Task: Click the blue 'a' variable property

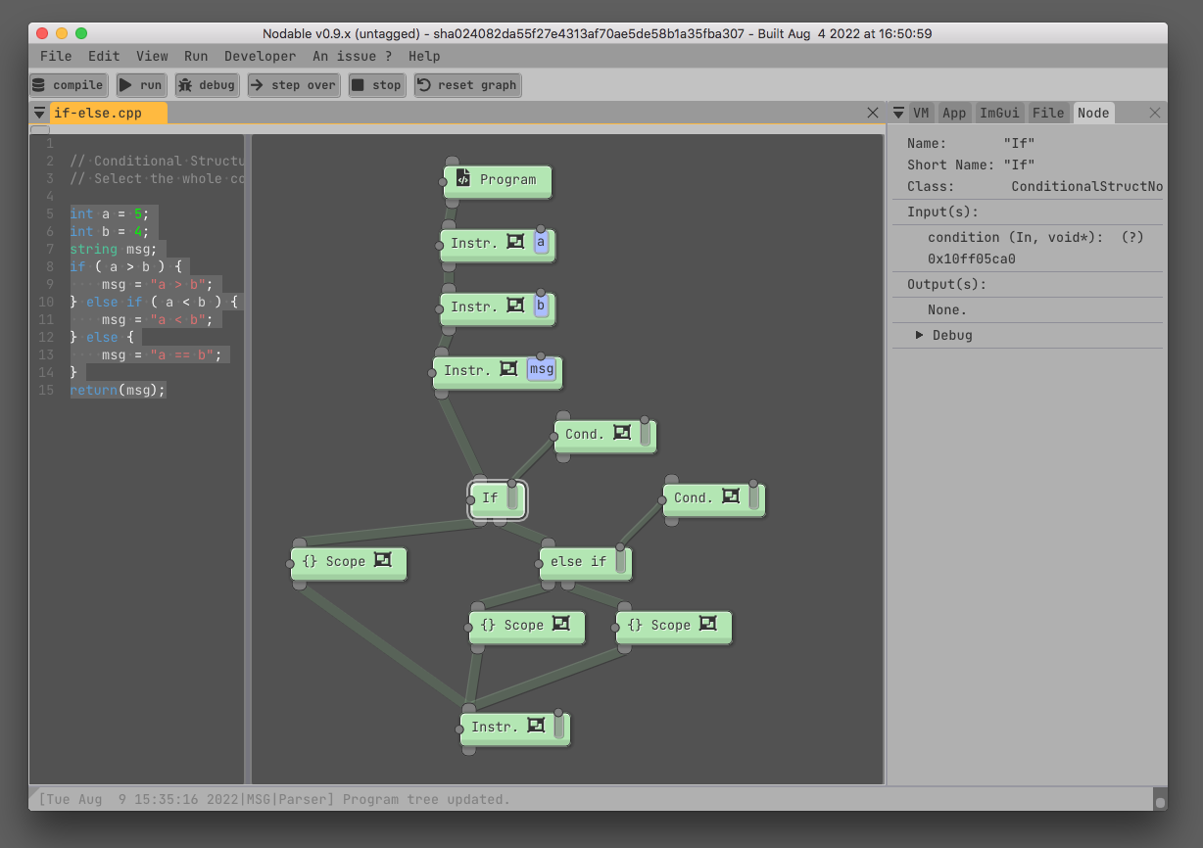Action: [x=542, y=243]
